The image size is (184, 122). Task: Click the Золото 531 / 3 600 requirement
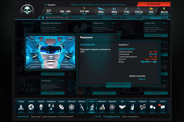[138, 59]
